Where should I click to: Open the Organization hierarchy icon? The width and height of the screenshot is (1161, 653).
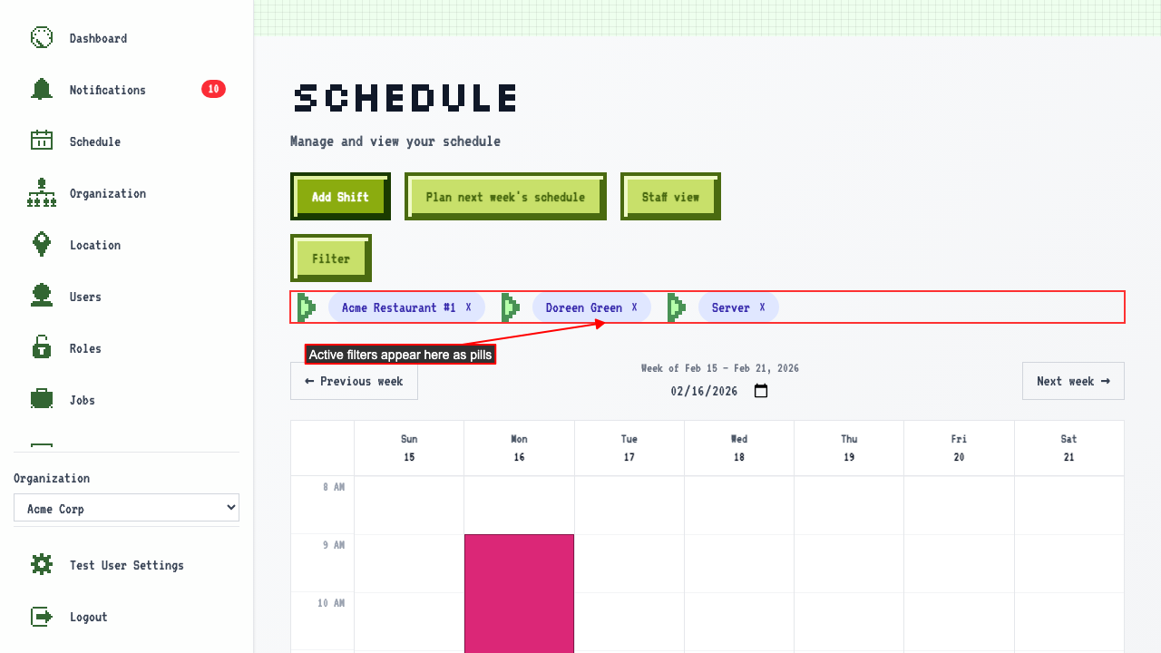42,193
